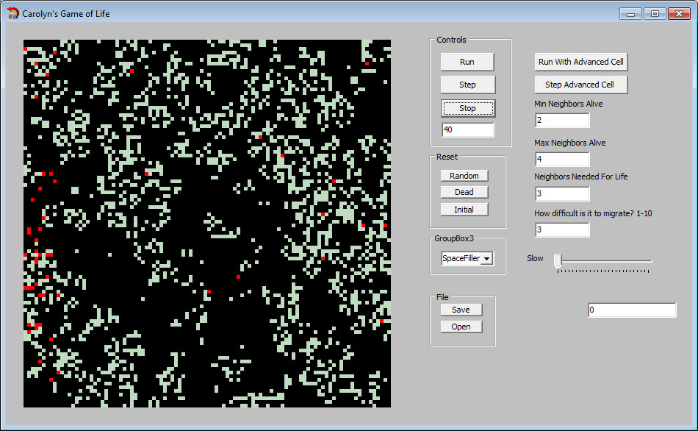Reset the grid with Random cells

tap(464, 176)
